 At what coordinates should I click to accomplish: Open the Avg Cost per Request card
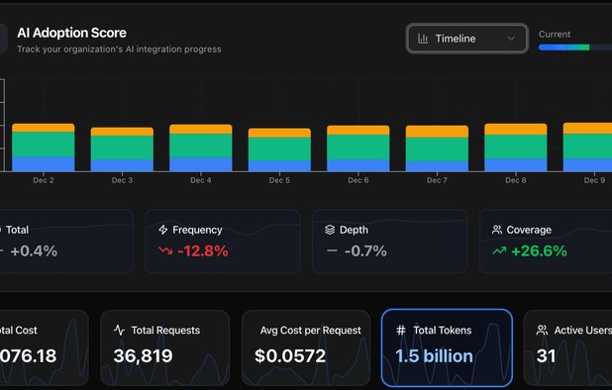pos(306,347)
